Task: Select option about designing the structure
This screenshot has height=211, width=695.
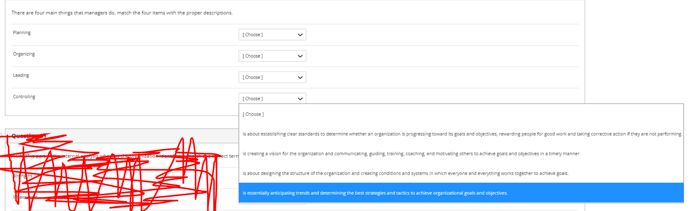Action: click(x=461, y=173)
